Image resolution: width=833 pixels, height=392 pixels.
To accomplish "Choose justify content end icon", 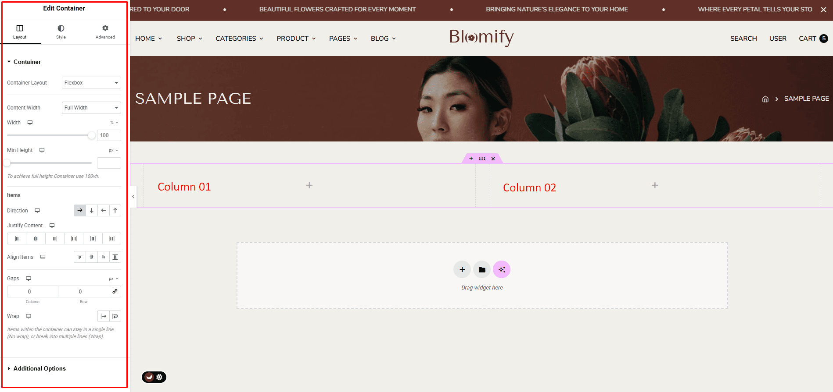I will tap(55, 239).
